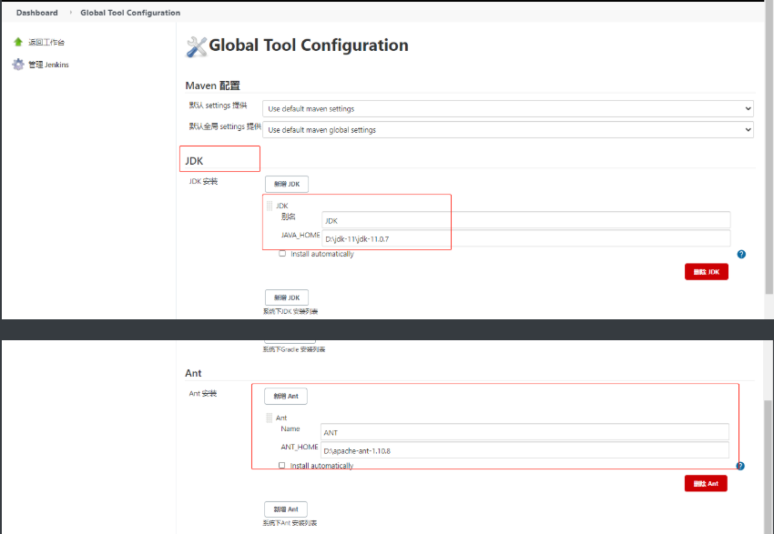Open default maven global settings dropdown
The image size is (774, 534).
tap(508, 130)
